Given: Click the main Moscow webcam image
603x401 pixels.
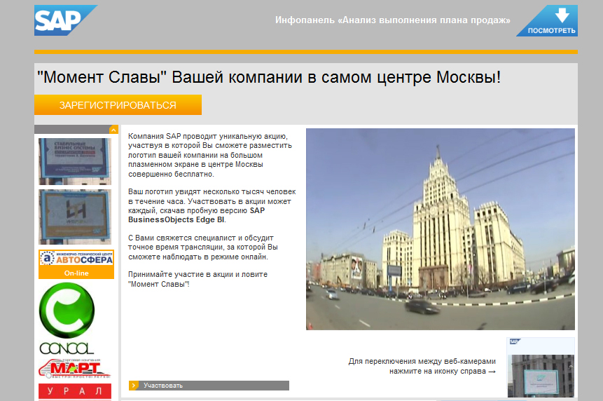Looking at the screenshot, I should pyautogui.click(x=441, y=229).
